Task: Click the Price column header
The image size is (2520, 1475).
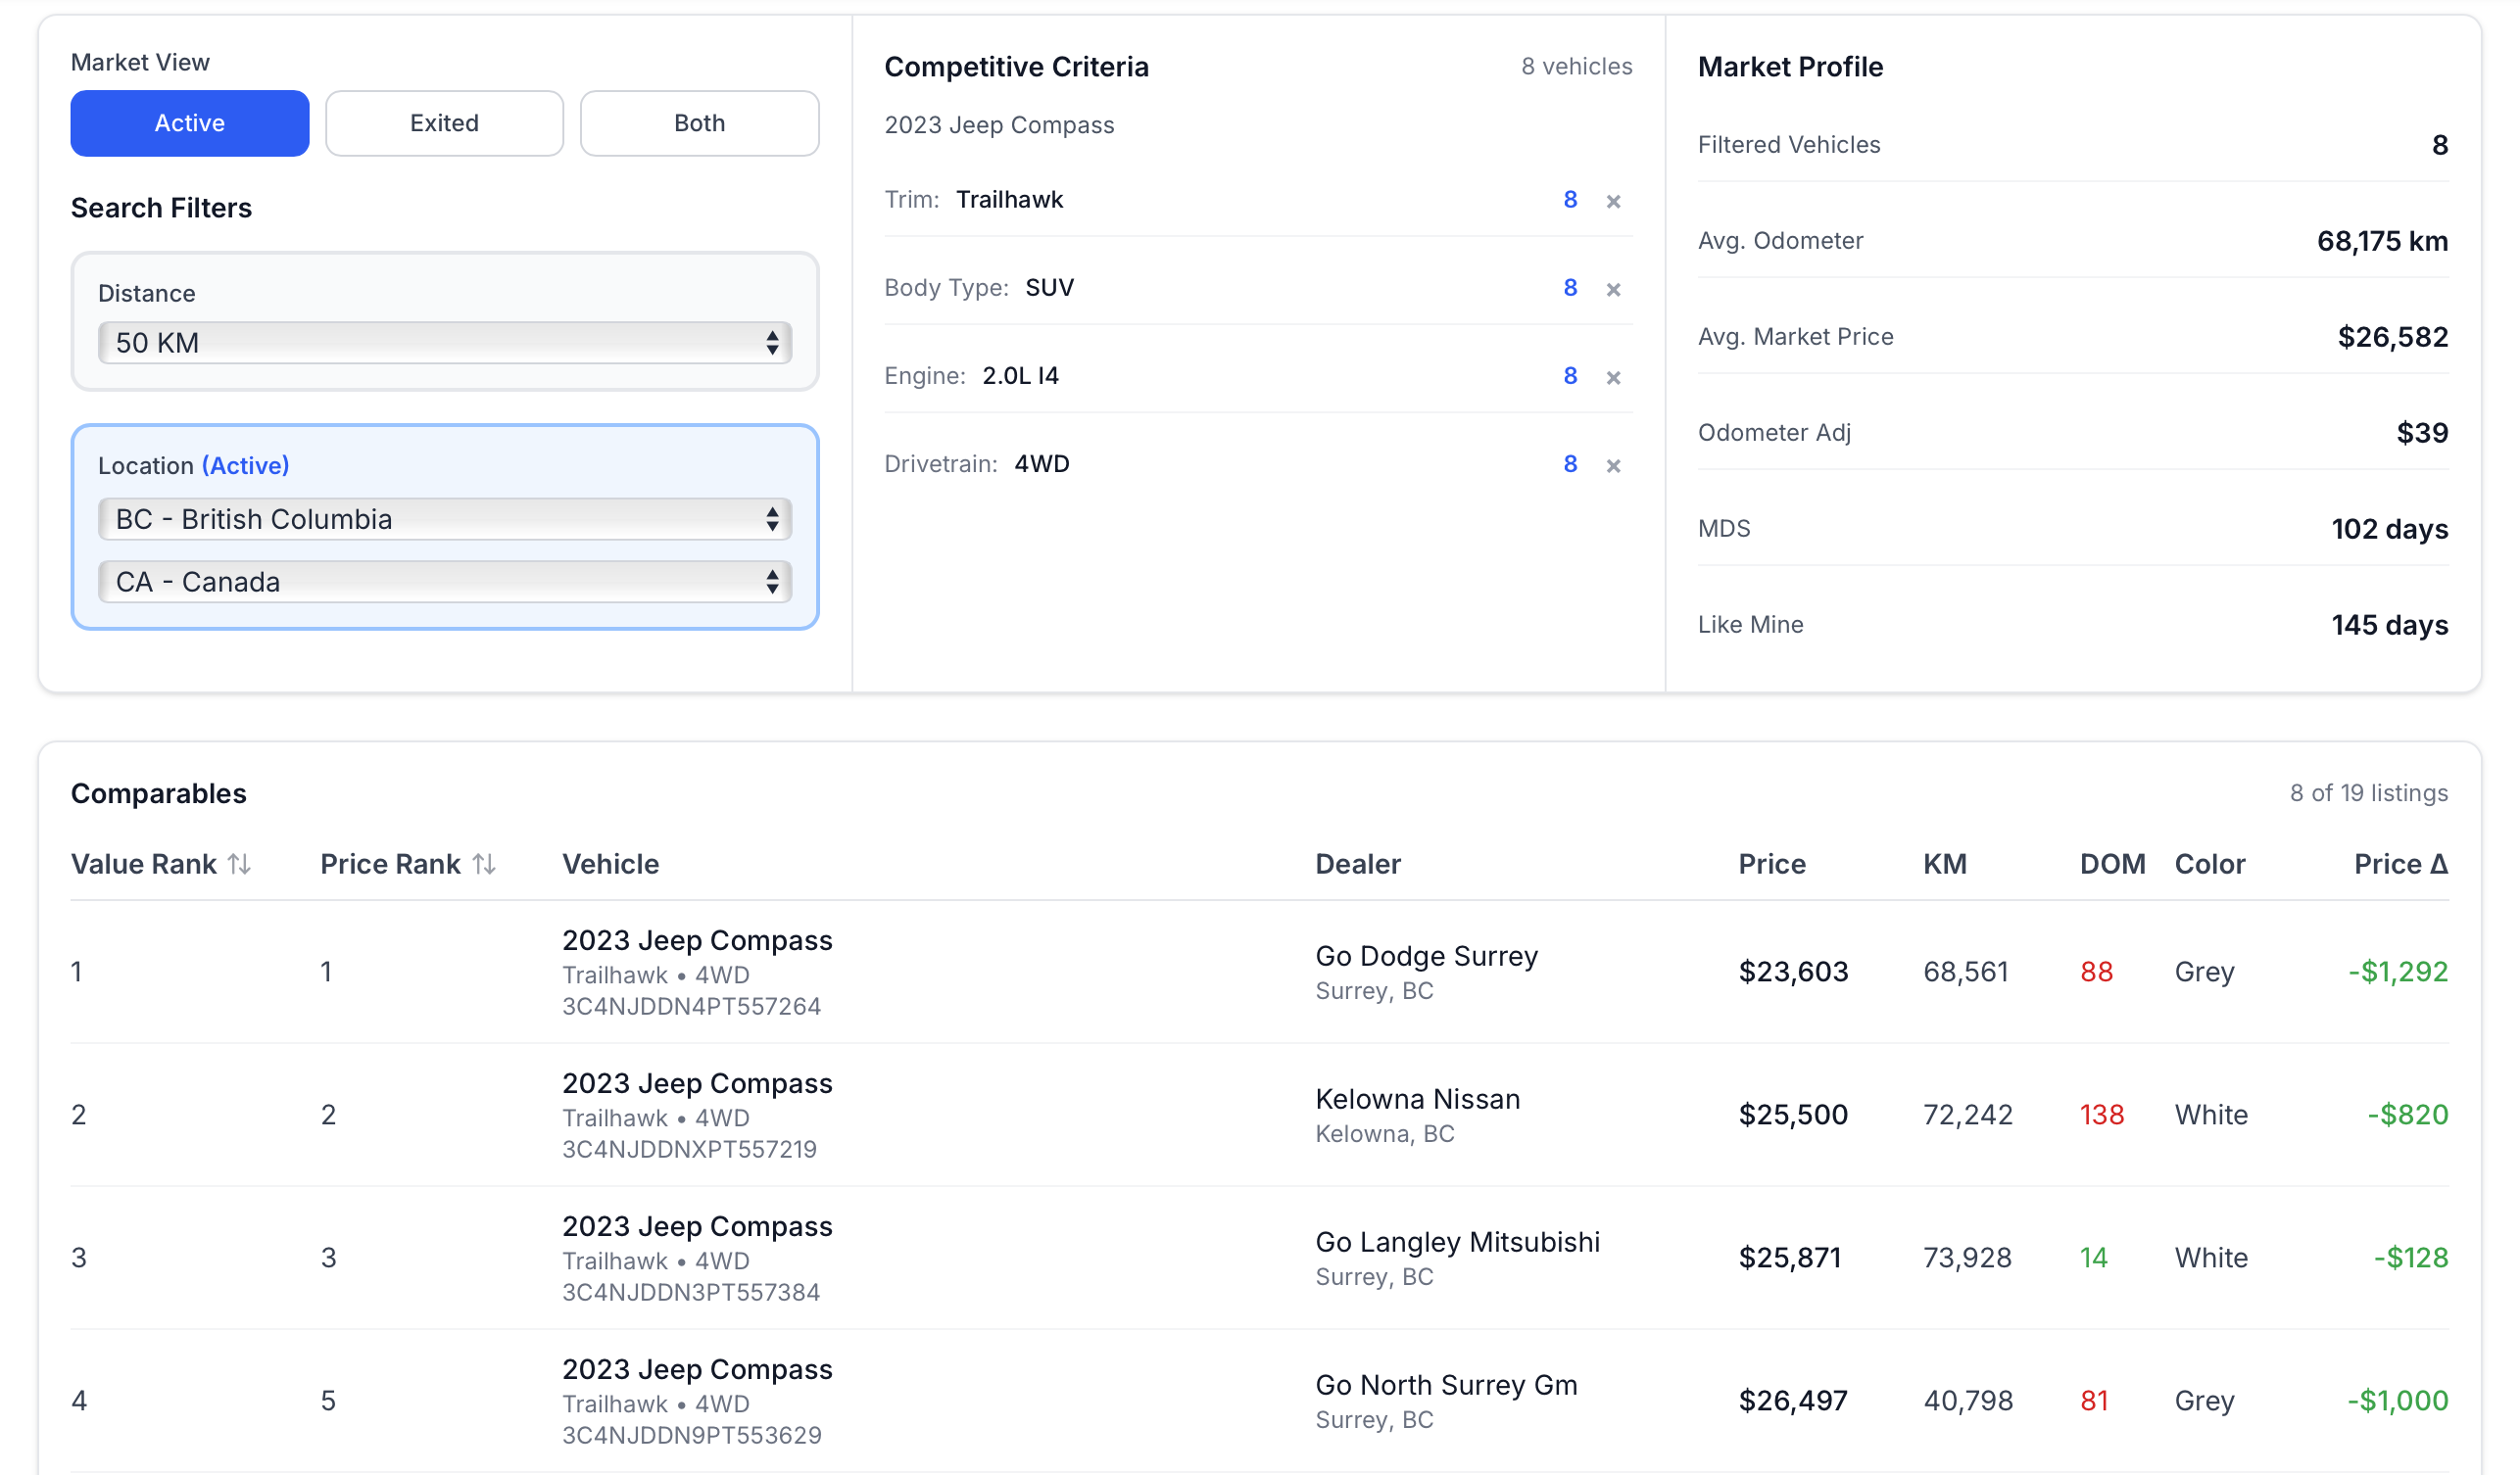Action: 1771,864
